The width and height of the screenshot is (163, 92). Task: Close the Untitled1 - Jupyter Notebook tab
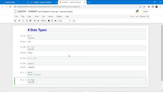tap(85, 2)
